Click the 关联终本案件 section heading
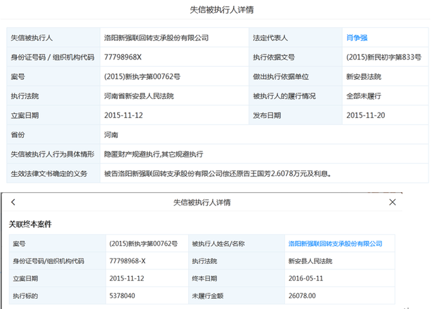Viewport: 436px width, 309px height. 30,224
